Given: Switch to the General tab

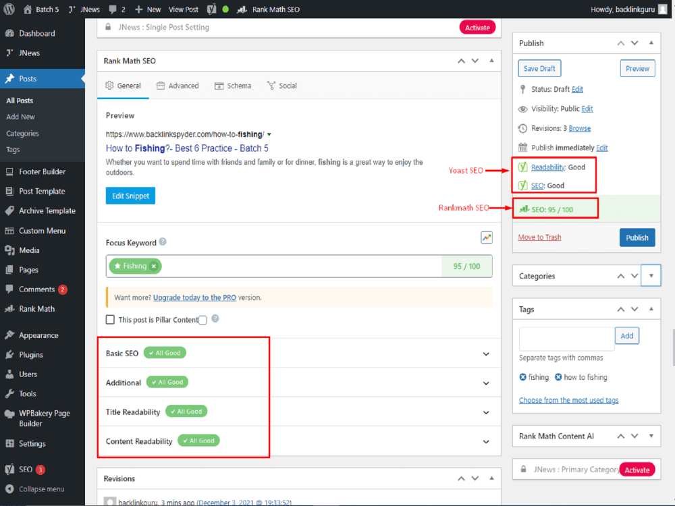Looking at the screenshot, I should coord(123,86).
